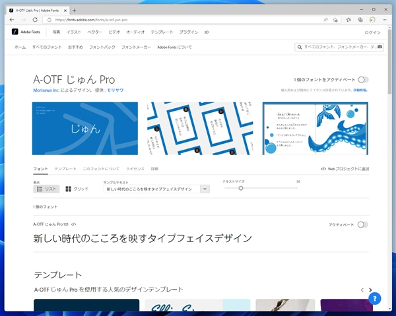Image resolution: width=396 pixels, height=316 pixels.
Task: Switch to the 詳細 tab
Action: [x=154, y=169]
